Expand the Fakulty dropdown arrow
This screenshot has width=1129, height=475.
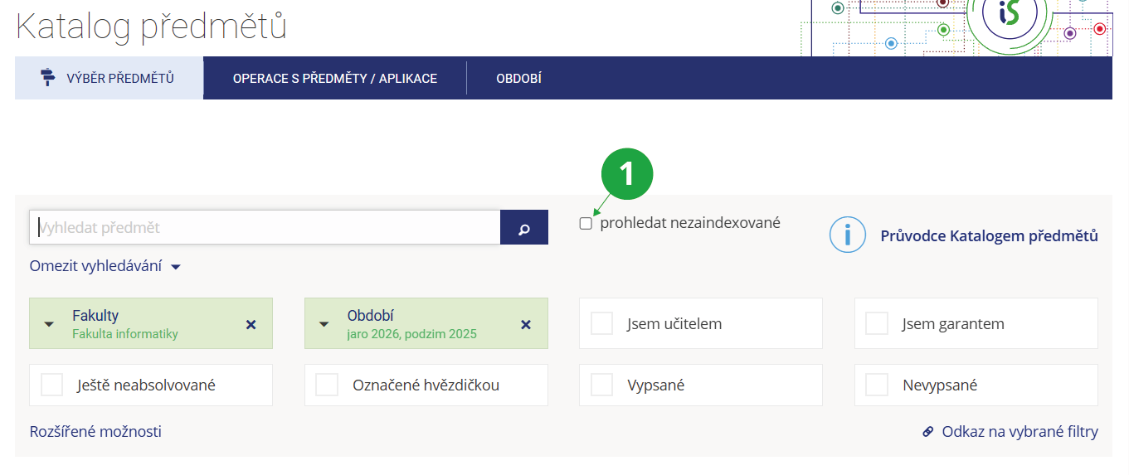[x=49, y=324]
